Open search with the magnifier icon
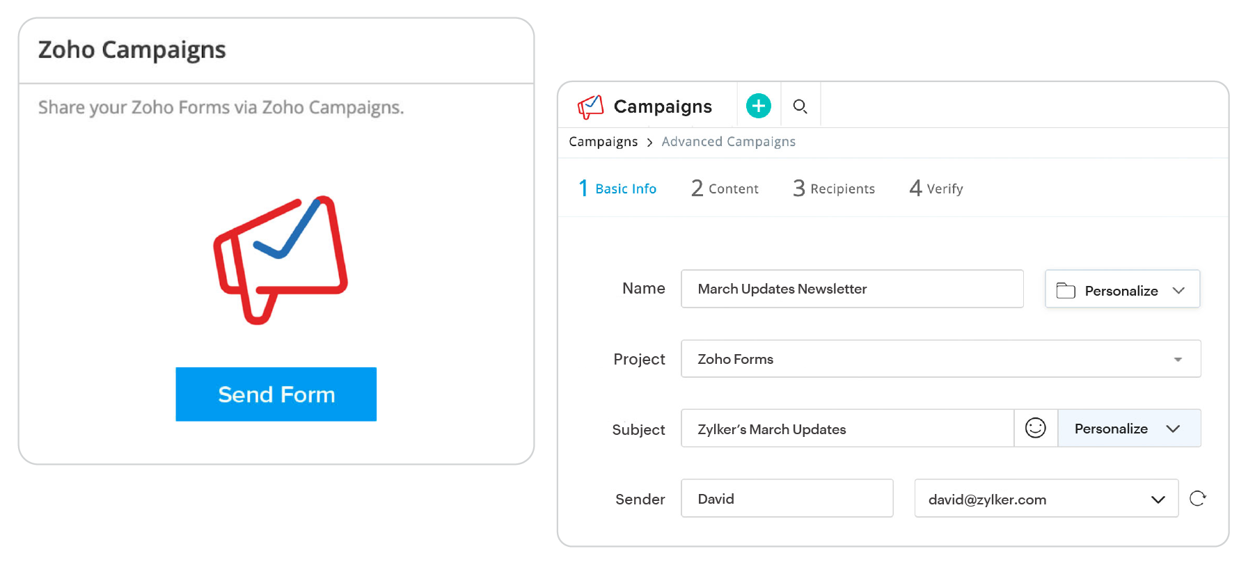 point(800,106)
